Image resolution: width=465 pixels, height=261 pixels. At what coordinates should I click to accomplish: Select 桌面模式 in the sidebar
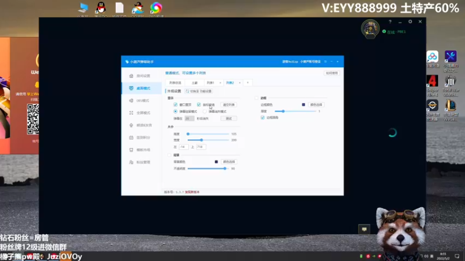pyautogui.click(x=141, y=88)
